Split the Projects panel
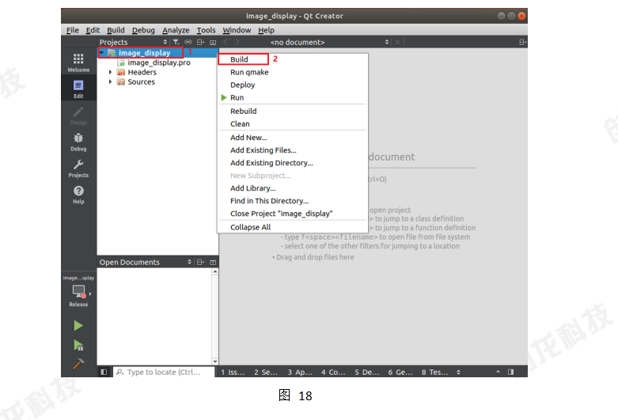Image resolution: width=618 pixels, height=420 pixels. (201, 42)
